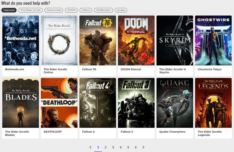
Task: Select Quake Champions cover art
Action: tap(175, 103)
